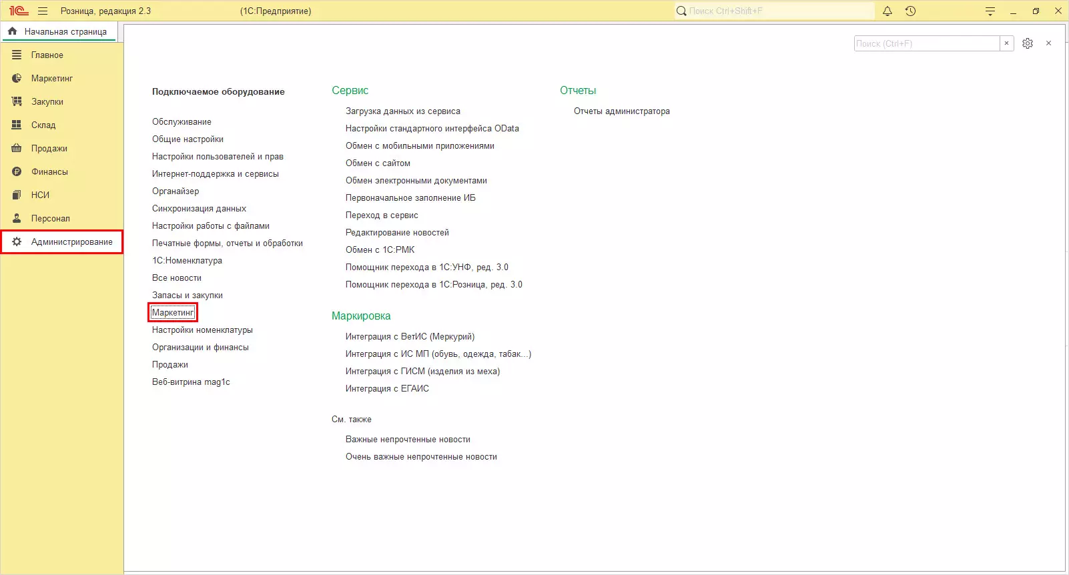The width and height of the screenshot is (1069, 575).
Task: Open Синхронизация данных
Action: tap(199, 209)
